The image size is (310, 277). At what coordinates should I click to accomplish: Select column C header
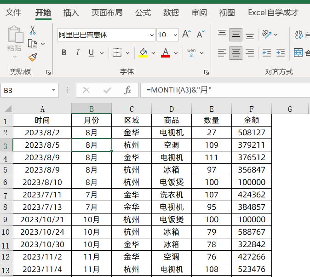pos(132,109)
